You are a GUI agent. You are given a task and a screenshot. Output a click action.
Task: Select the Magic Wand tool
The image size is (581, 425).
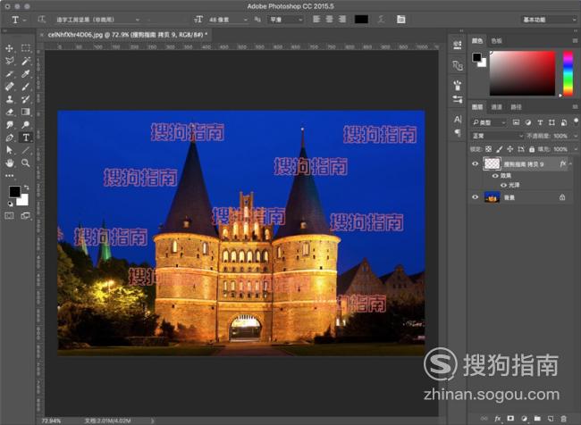tap(26, 61)
